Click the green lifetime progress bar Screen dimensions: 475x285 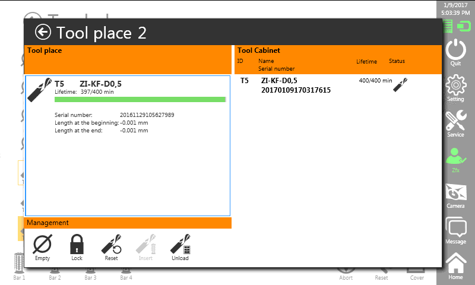(x=140, y=100)
